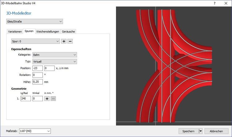Click the Speichern button
The height and width of the screenshot is (137, 232).
pyautogui.click(x=189, y=131)
